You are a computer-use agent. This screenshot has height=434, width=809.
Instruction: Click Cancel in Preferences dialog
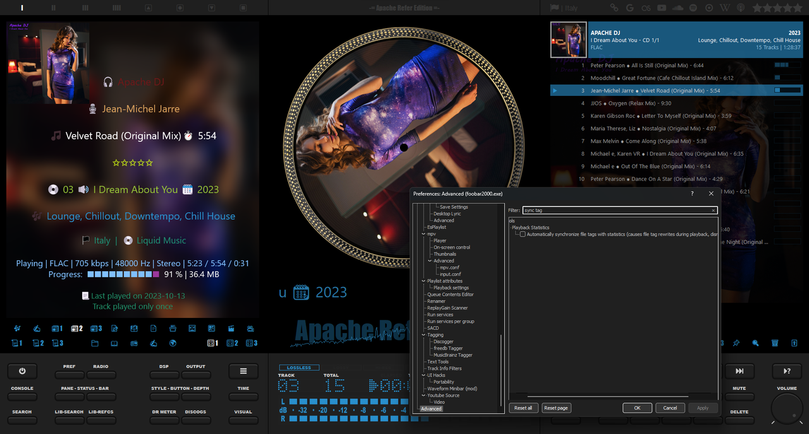coord(670,408)
